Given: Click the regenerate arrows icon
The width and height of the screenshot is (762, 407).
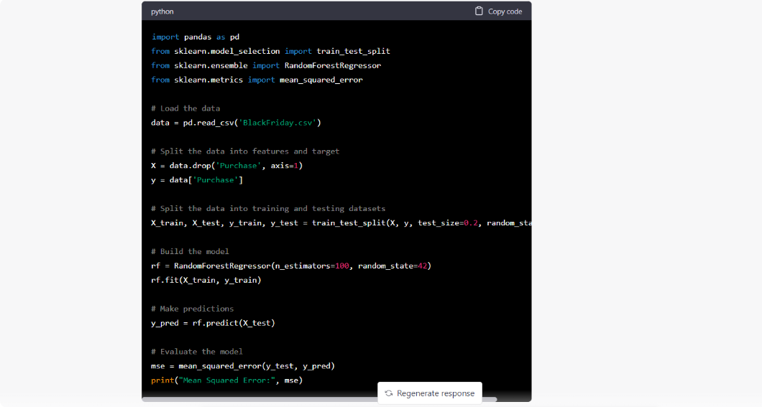Looking at the screenshot, I should 389,393.
